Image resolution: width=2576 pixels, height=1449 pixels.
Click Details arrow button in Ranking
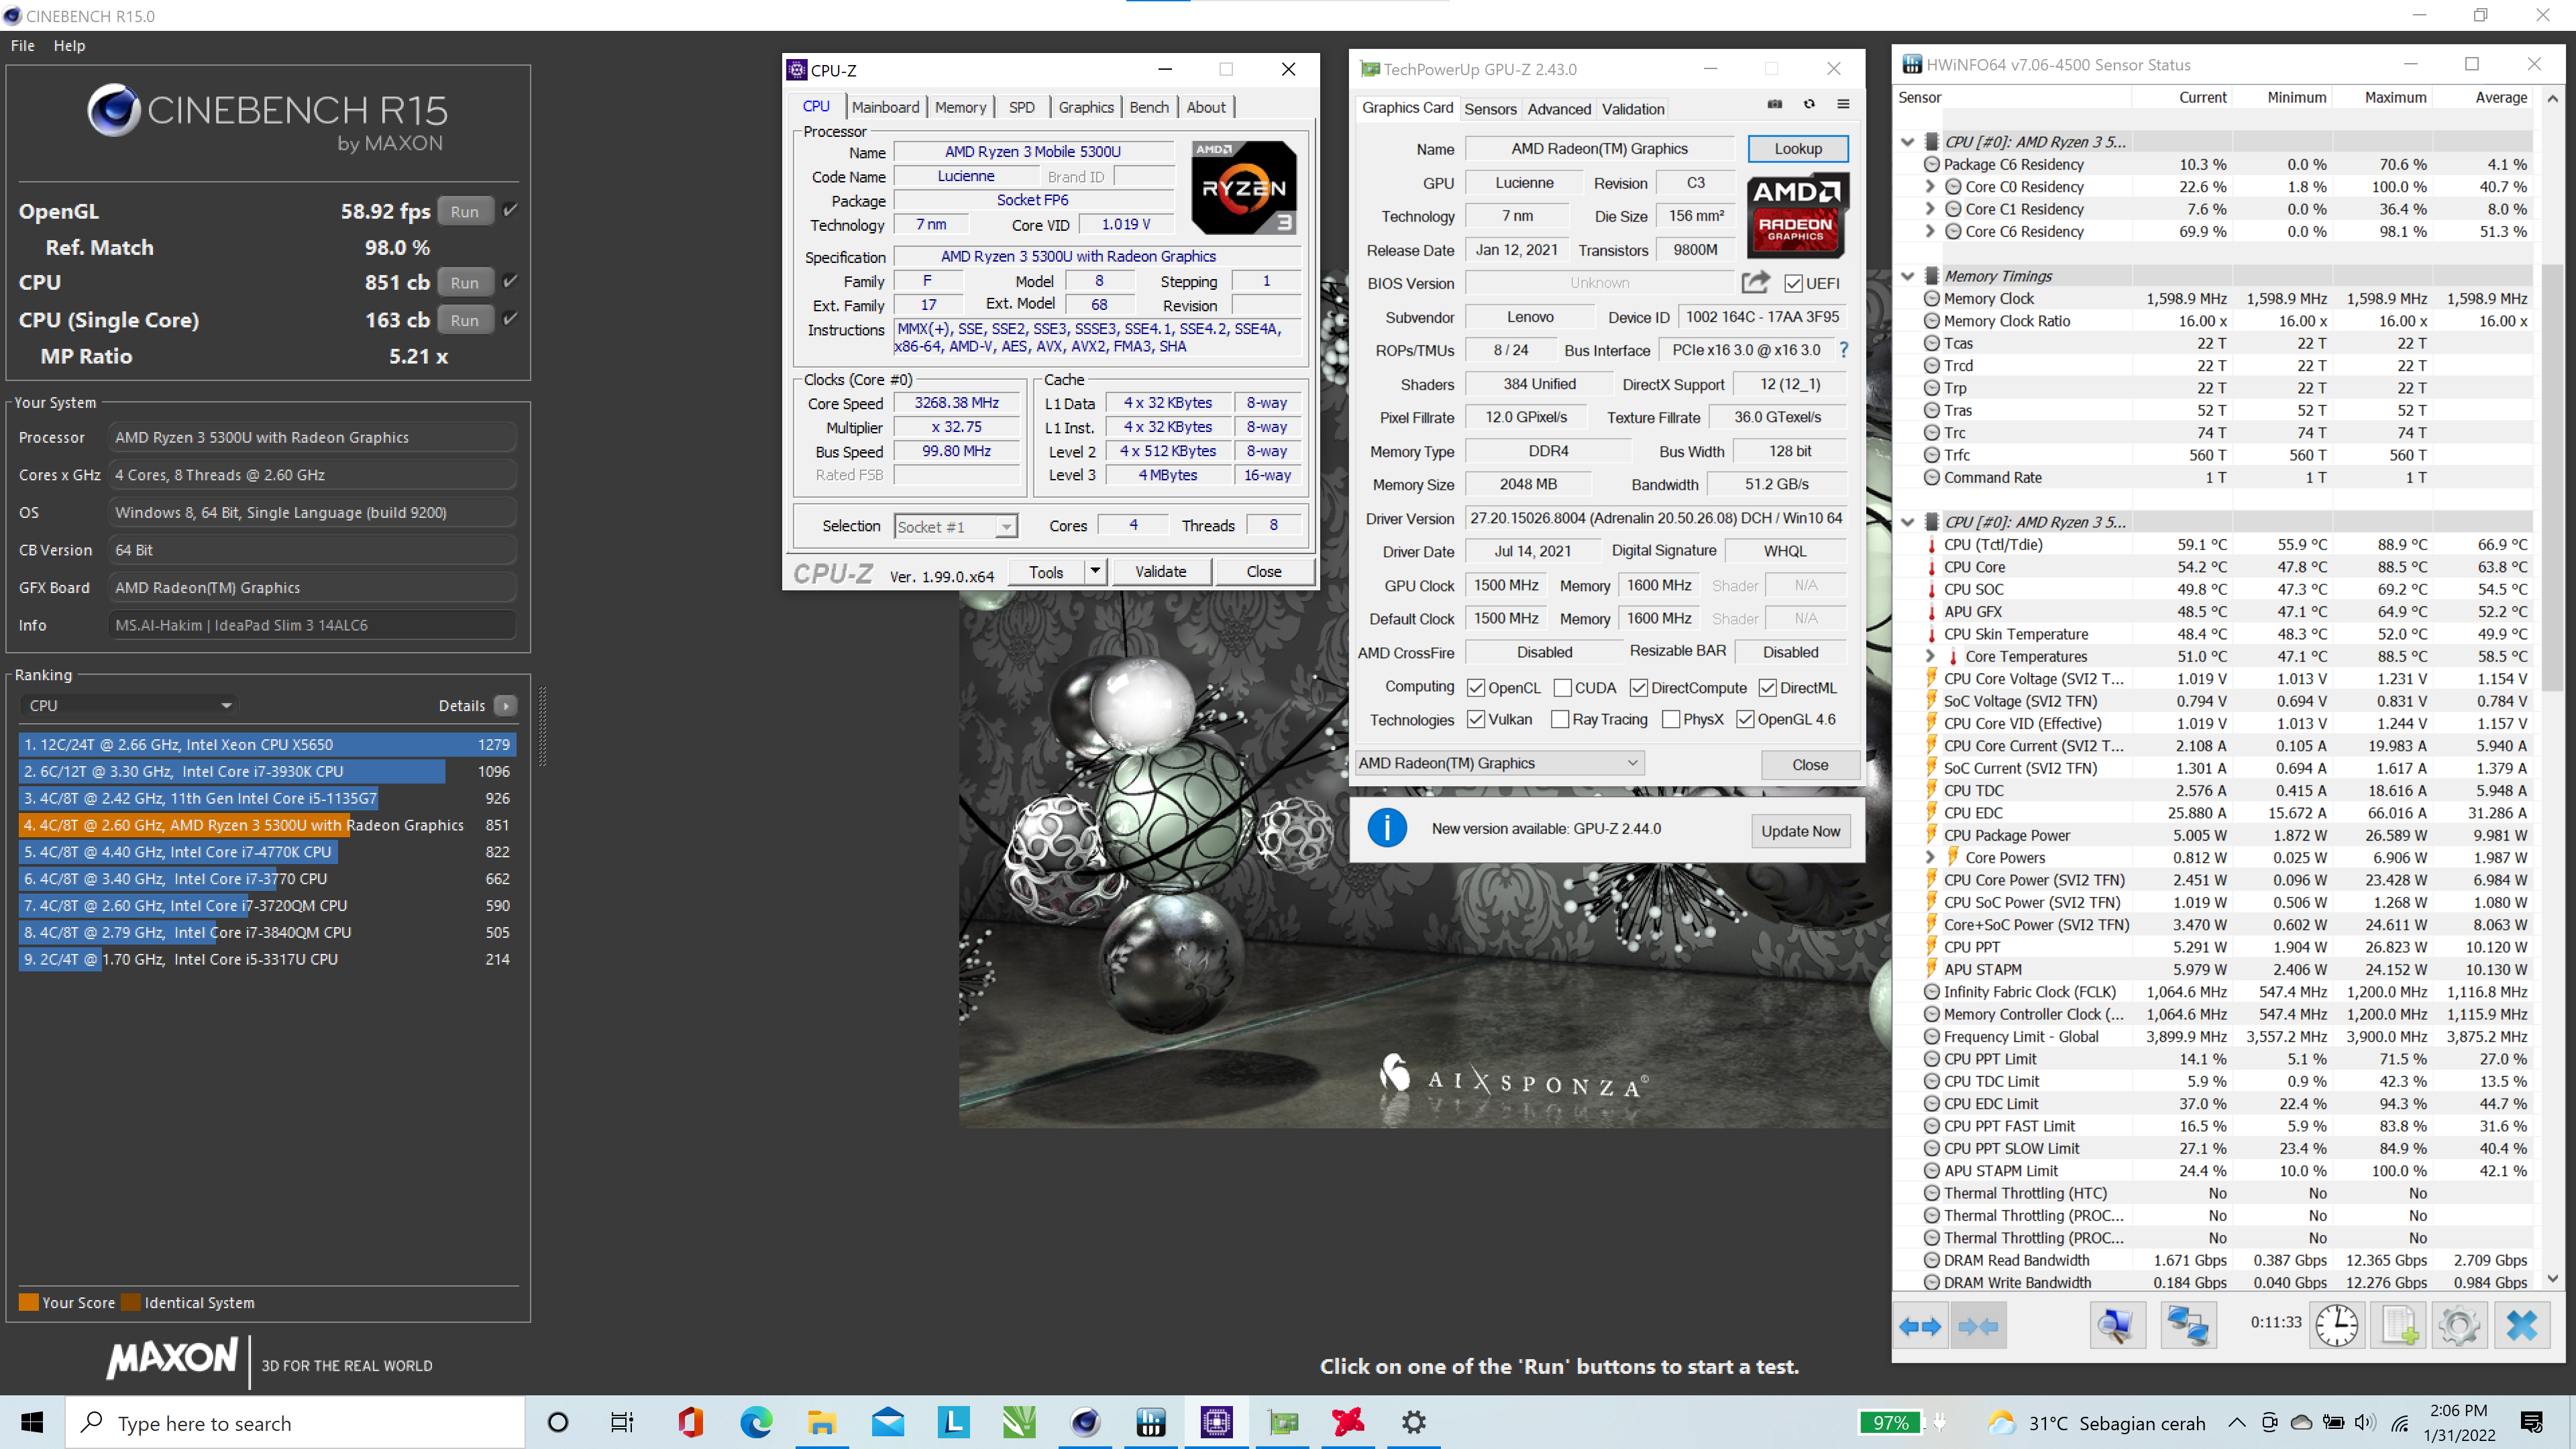[506, 706]
